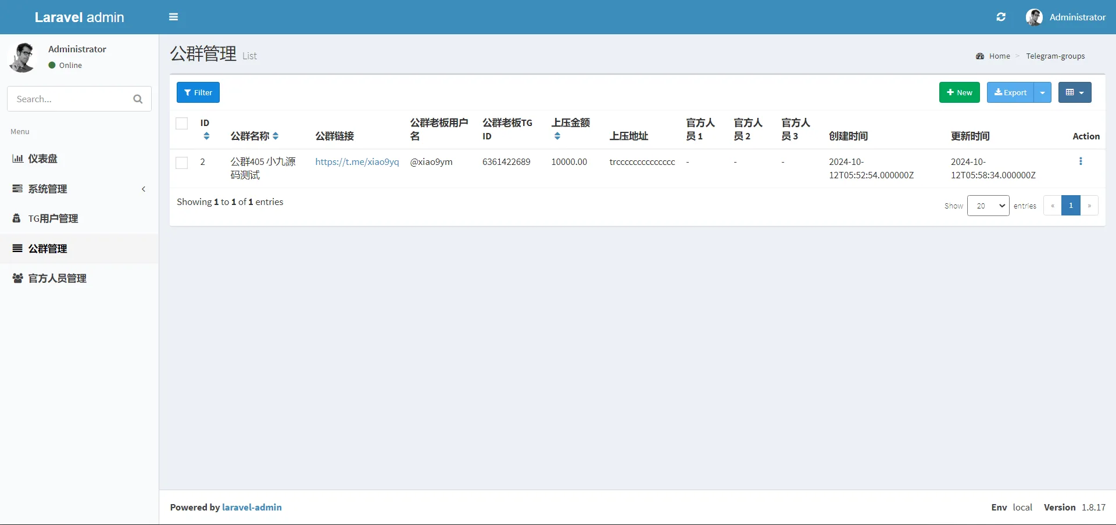This screenshot has width=1116, height=525.
Task: Click the green New button
Action: point(959,93)
